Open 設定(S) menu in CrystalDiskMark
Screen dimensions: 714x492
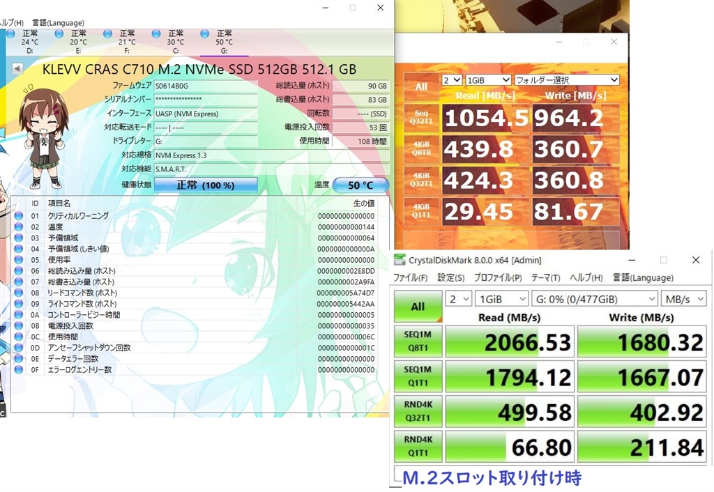click(451, 277)
